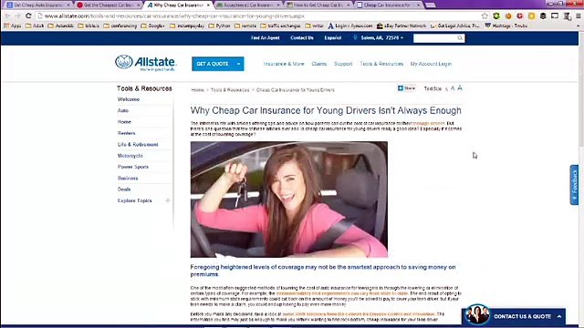Click Home in the breadcrumb
The height and width of the screenshot is (328, 584).
[198, 90]
